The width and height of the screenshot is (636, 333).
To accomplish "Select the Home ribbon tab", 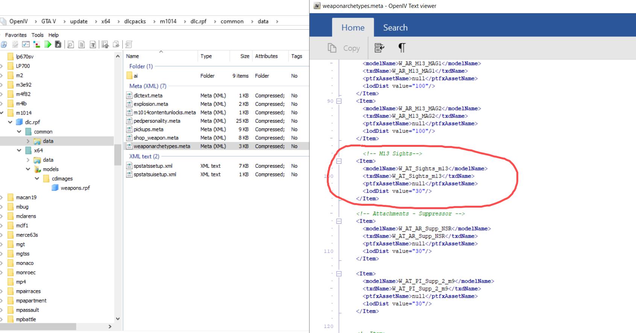I will tap(353, 28).
